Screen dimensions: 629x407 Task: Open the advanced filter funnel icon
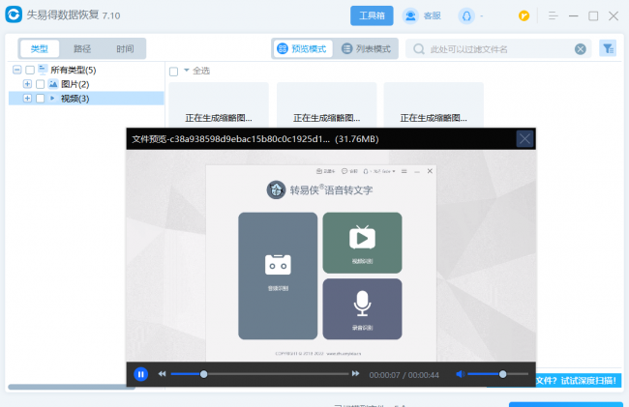608,48
